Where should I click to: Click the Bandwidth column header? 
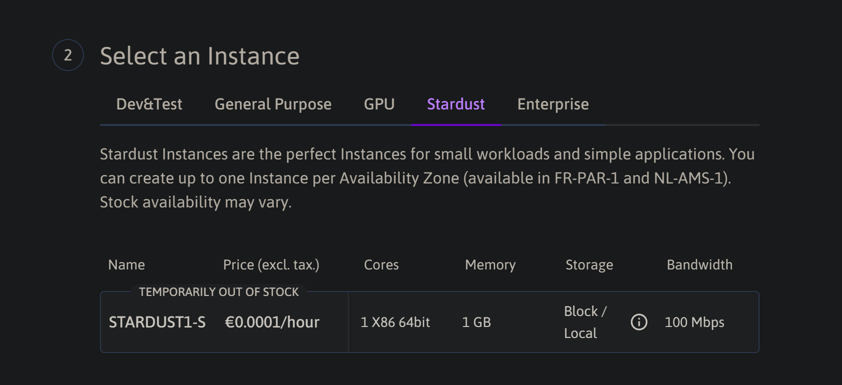[x=699, y=264]
